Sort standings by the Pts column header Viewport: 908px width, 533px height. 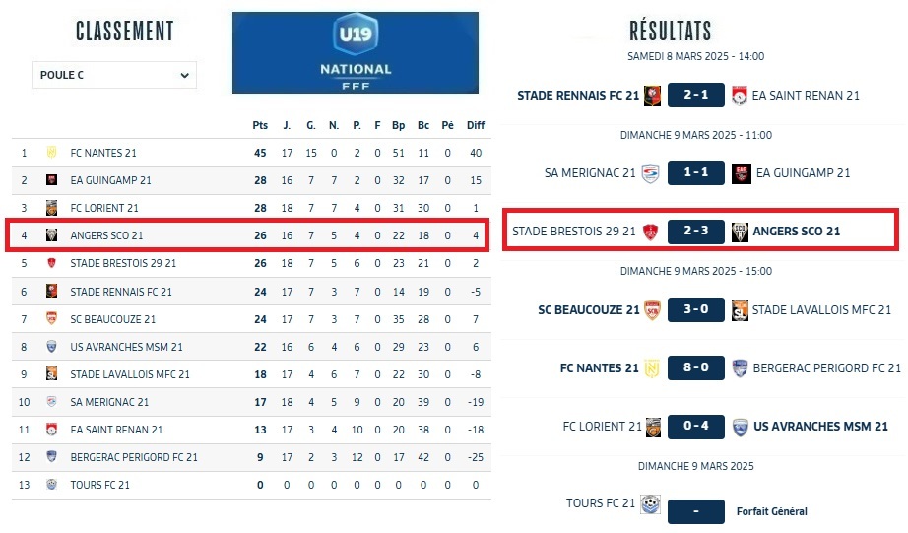click(260, 125)
